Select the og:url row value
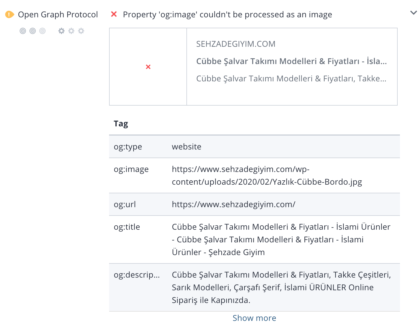This screenshot has width=419, height=322. pos(233,204)
